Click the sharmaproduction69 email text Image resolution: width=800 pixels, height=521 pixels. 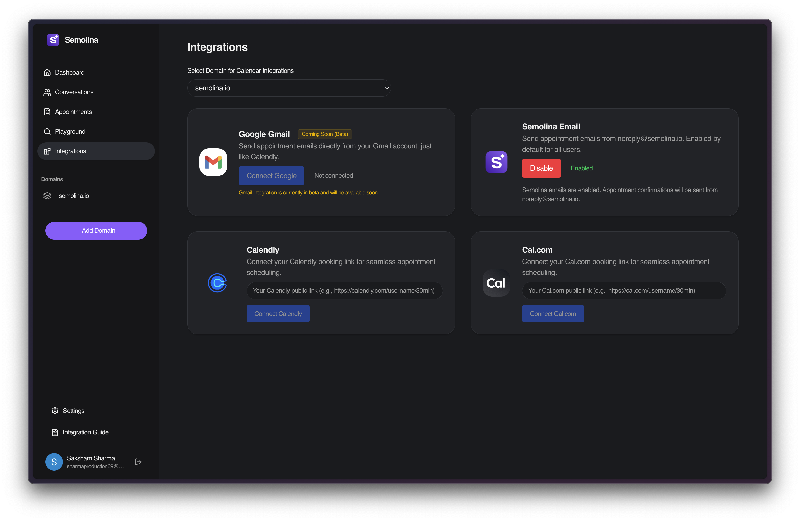coord(95,466)
